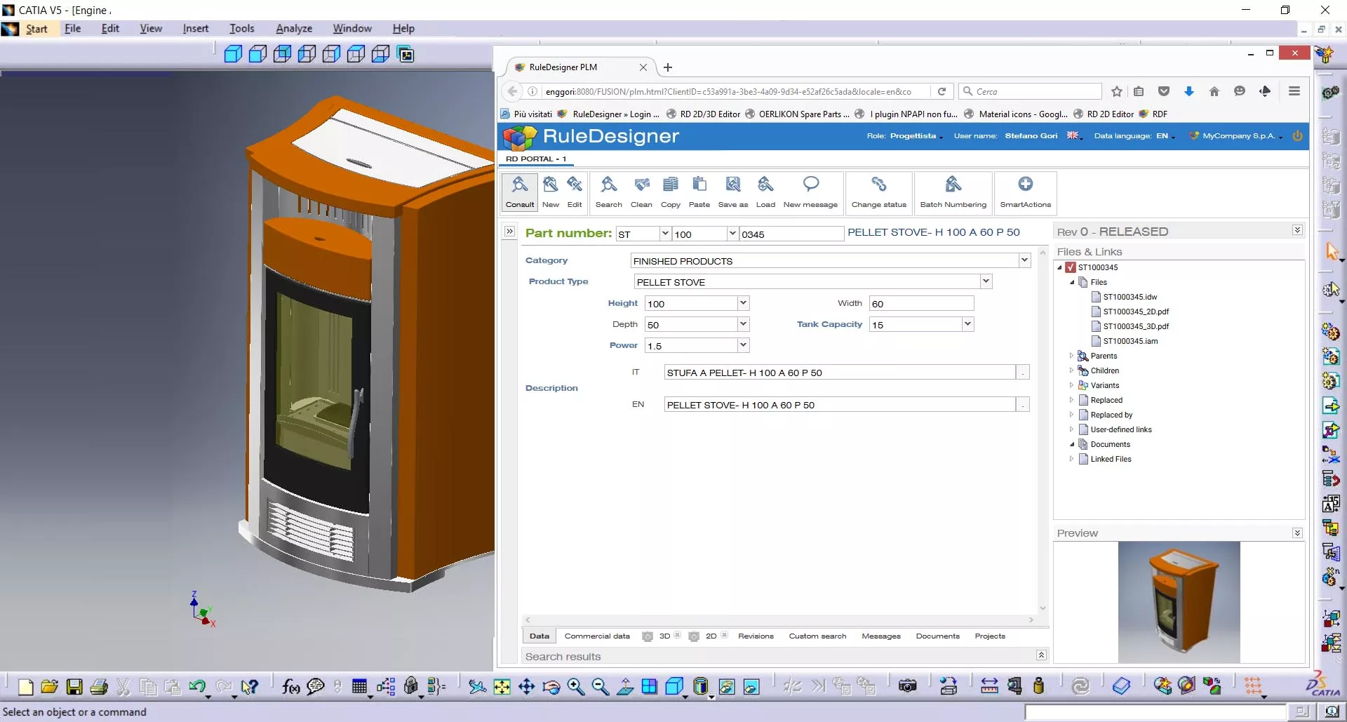Click the Progettista role selector
Image resolution: width=1347 pixels, height=722 pixels.
click(913, 136)
